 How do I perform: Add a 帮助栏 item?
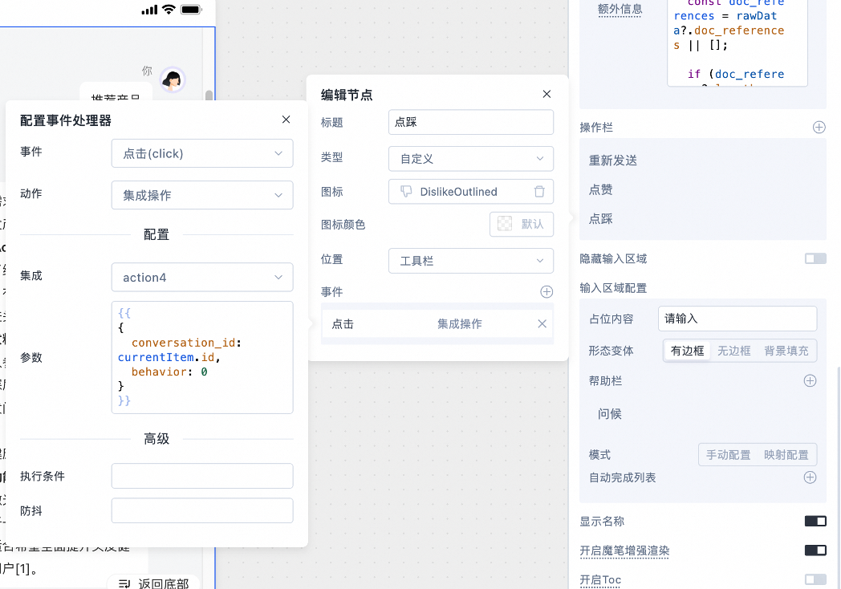coord(810,381)
